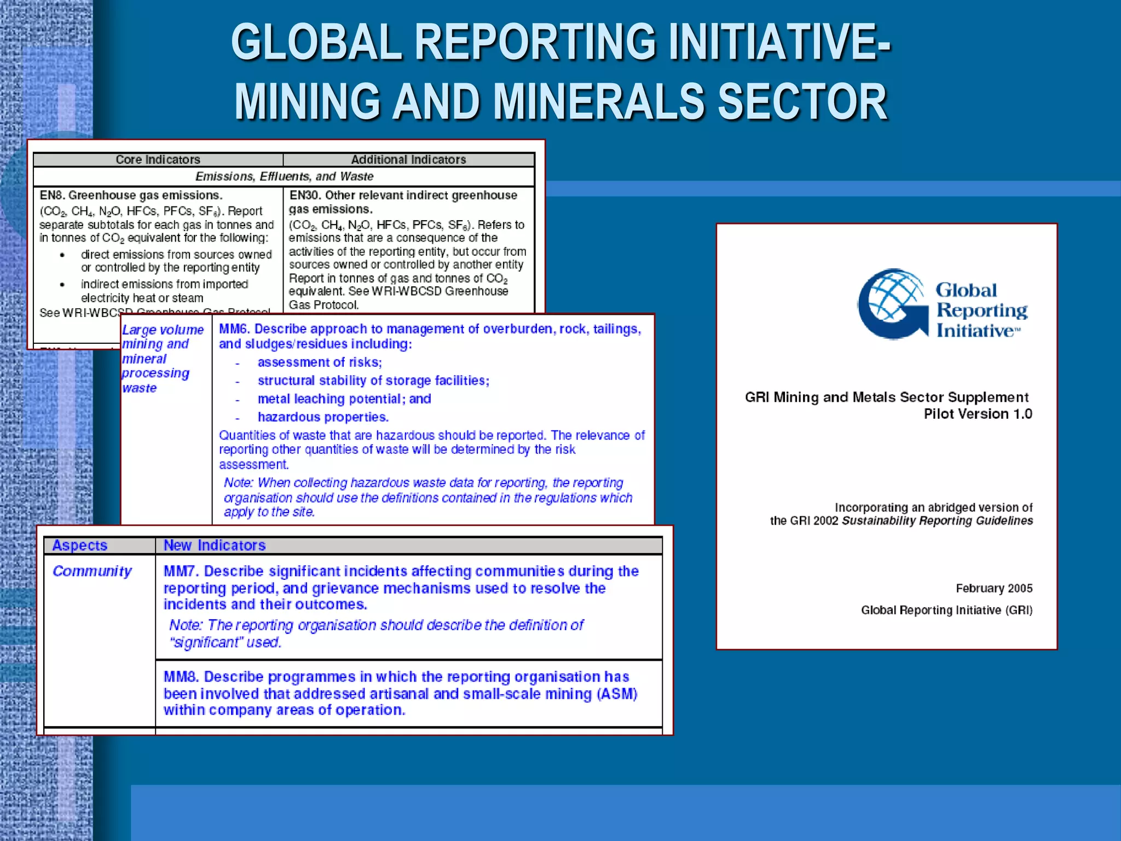Click the 'Core Indicators' table header
Viewport: 1121px width, 841px height.
click(x=158, y=159)
